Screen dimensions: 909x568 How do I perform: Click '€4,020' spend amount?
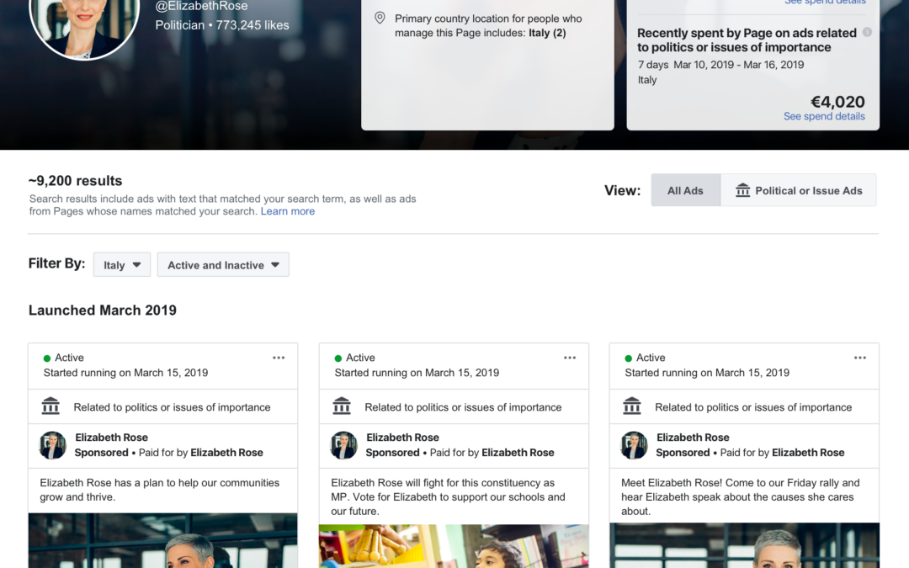837,102
